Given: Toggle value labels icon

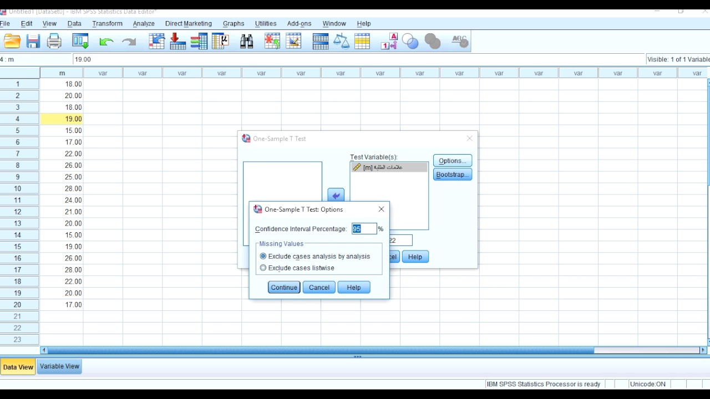Looking at the screenshot, I should pyautogui.click(x=389, y=42).
